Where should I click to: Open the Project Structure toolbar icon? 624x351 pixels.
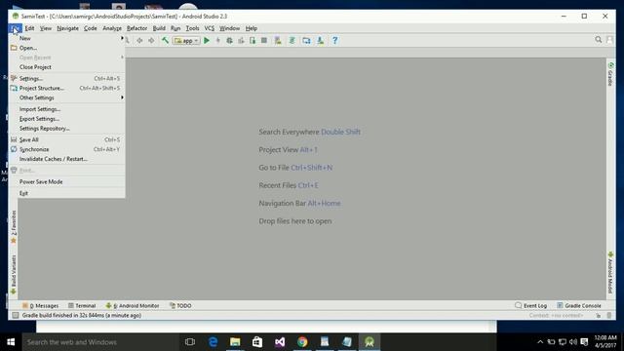(x=306, y=40)
